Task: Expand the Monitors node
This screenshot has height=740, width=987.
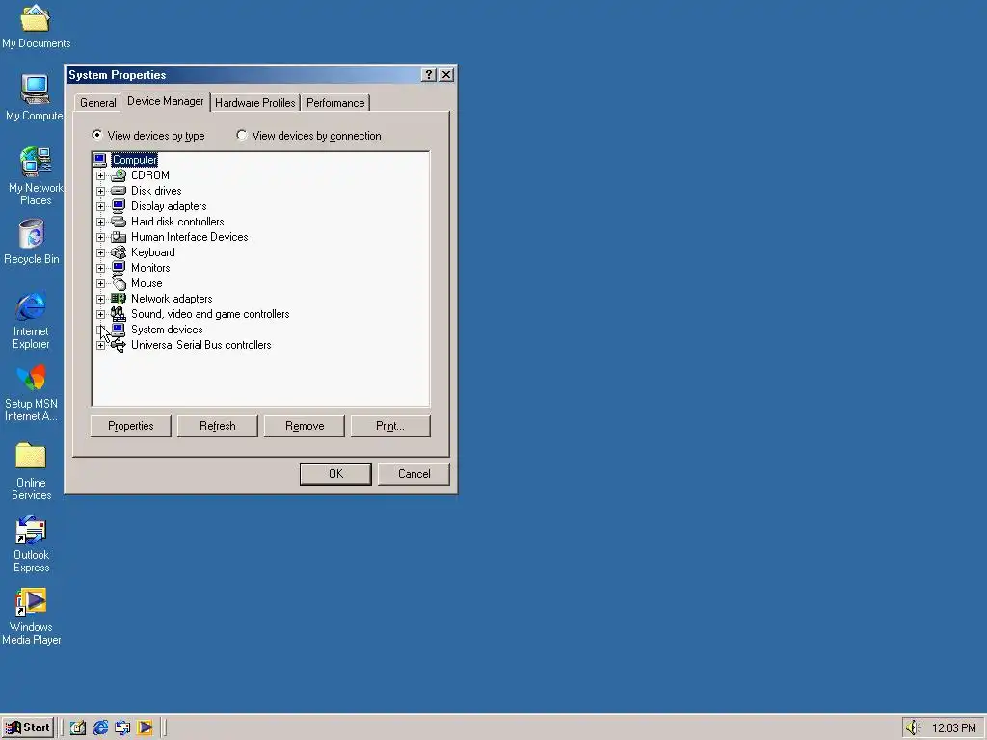Action: (100, 268)
